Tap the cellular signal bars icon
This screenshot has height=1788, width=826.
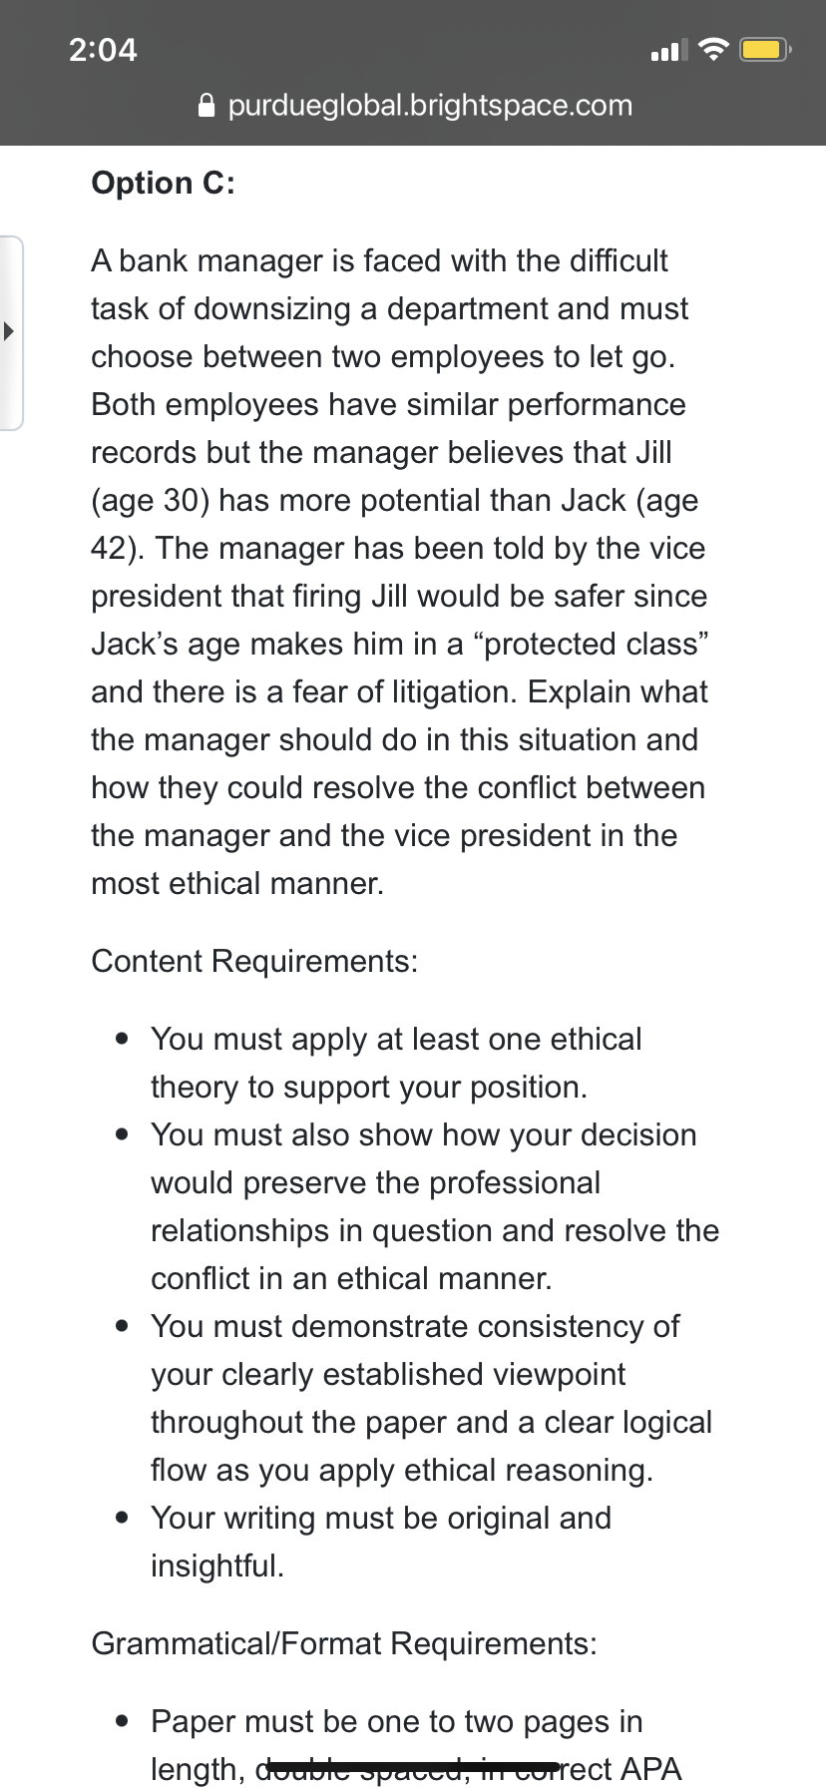(668, 50)
